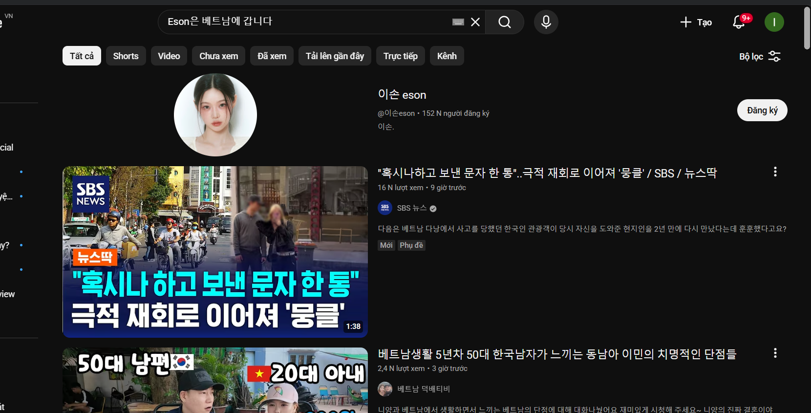Click the page vertical scrollbar thumb
The height and width of the screenshot is (413, 811).
[807, 28]
